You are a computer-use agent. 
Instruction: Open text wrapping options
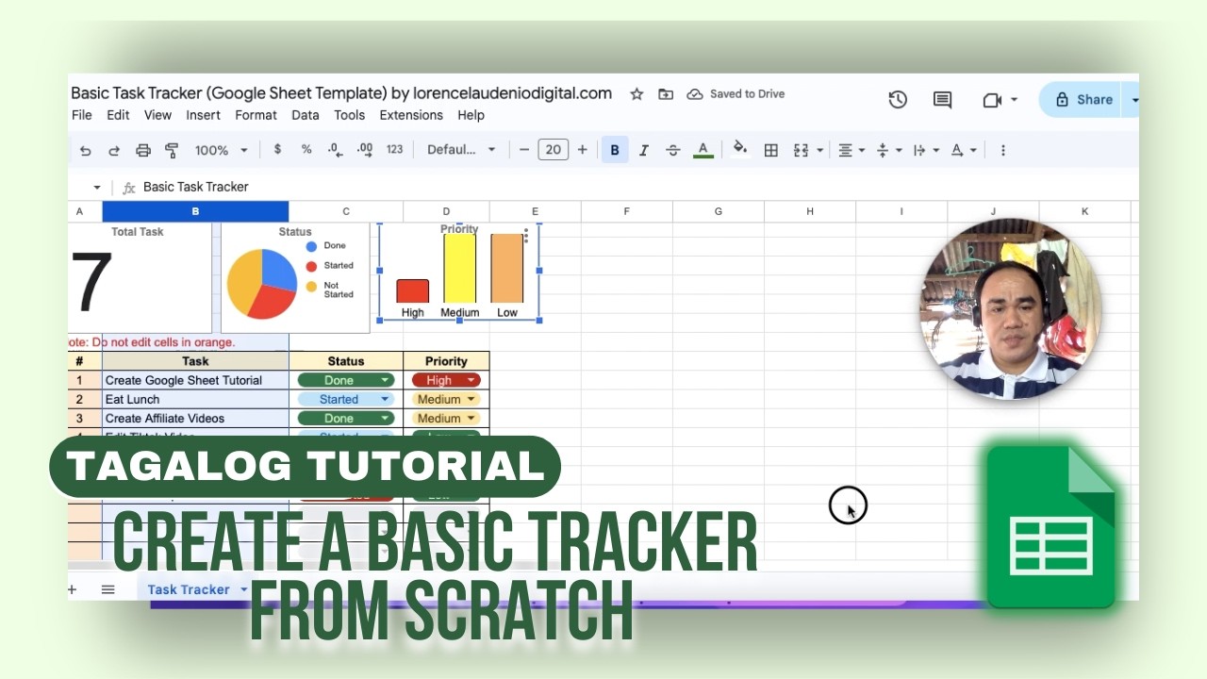pos(926,150)
